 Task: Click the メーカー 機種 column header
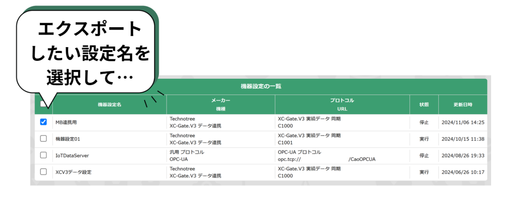pos(221,104)
